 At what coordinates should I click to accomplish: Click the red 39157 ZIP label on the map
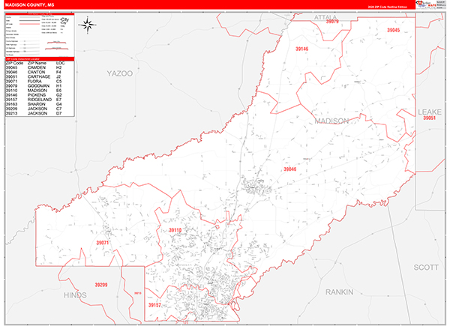pos(154,305)
